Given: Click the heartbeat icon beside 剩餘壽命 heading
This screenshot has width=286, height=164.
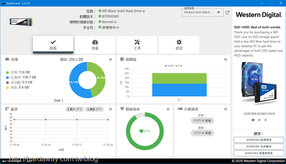Looking at the screenshot, I should point(122,109).
